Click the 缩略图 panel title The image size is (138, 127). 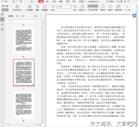[x=11, y=16]
